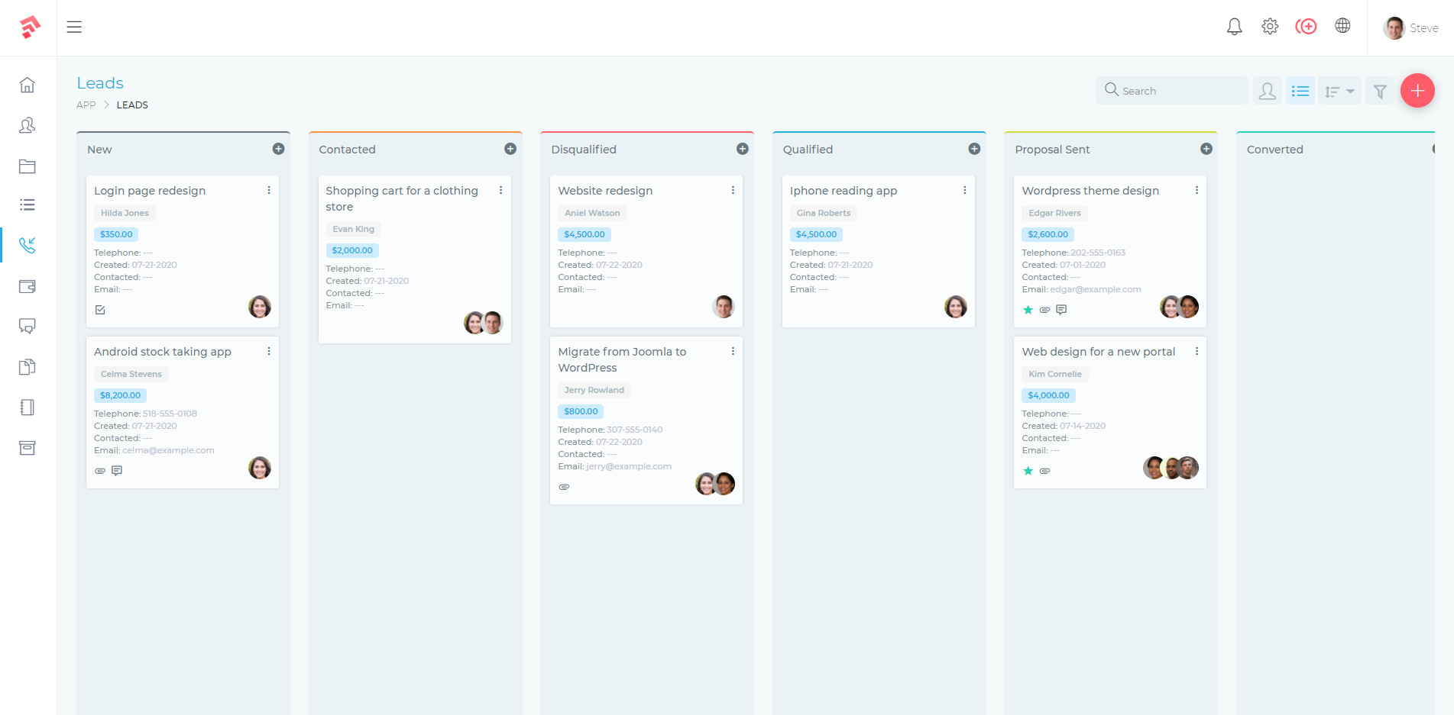1454x715 pixels.
Task: Select the phone/leads icon in the sidebar
Action: pyautogui.click(x=28, y=245)
